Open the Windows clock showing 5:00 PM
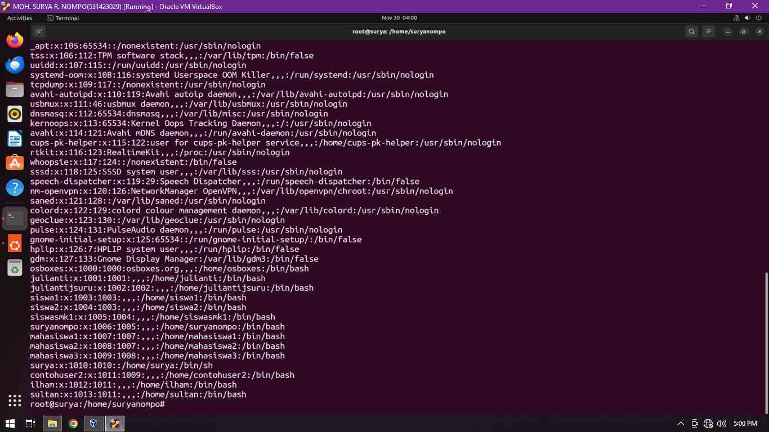This screenshot has width=769, height=432. (x=745, y=424)
